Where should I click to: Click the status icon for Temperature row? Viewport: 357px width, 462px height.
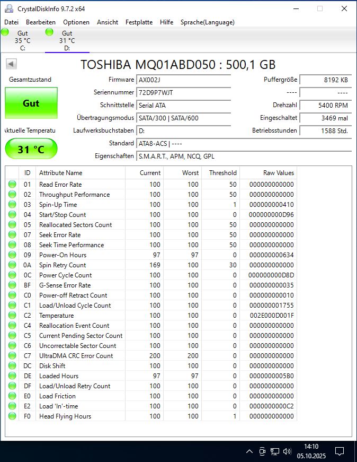(12, 315)
